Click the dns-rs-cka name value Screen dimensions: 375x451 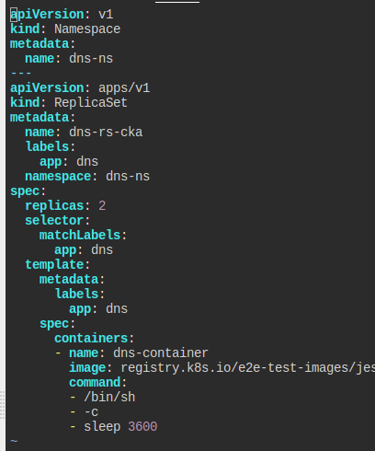click(106, 133)
